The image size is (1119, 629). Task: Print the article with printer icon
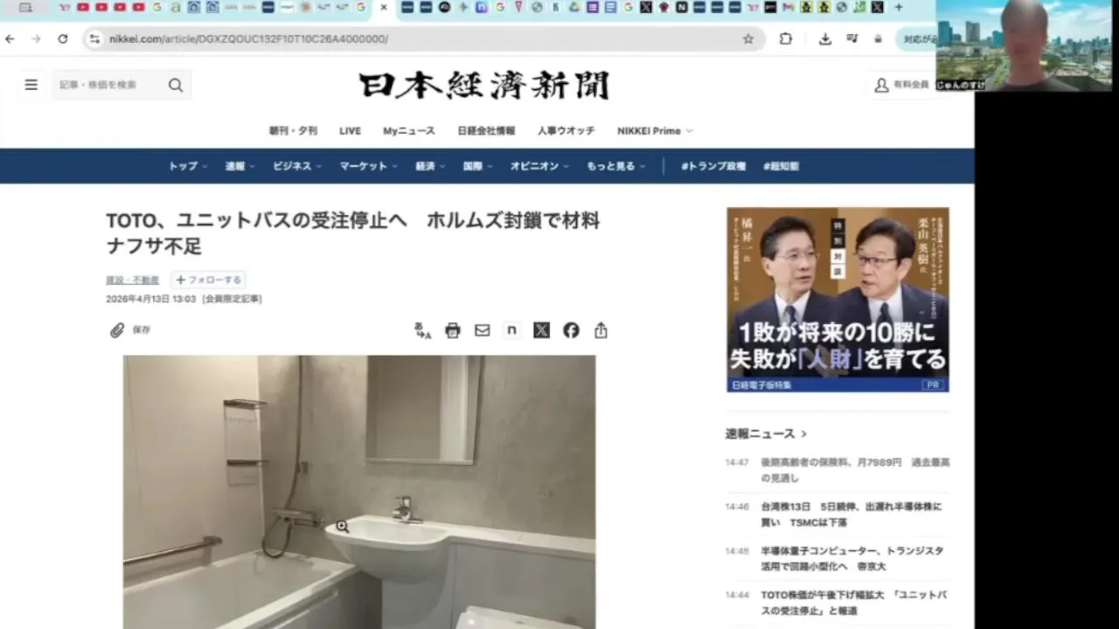pyautogui.click(x=452, y=330)
